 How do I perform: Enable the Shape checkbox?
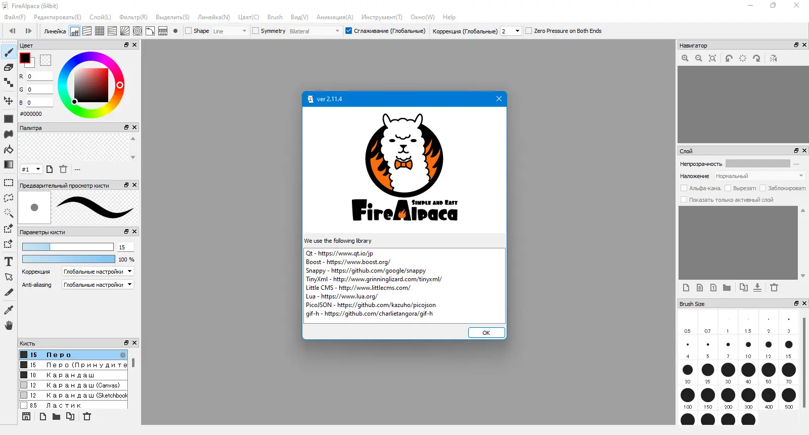pyautogui.click(x=189, y=31)
